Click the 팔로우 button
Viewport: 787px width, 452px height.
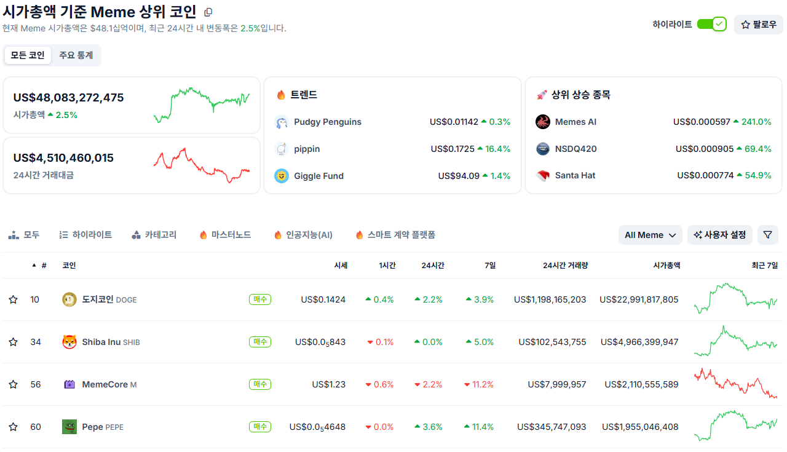click(x=759, y=24)
